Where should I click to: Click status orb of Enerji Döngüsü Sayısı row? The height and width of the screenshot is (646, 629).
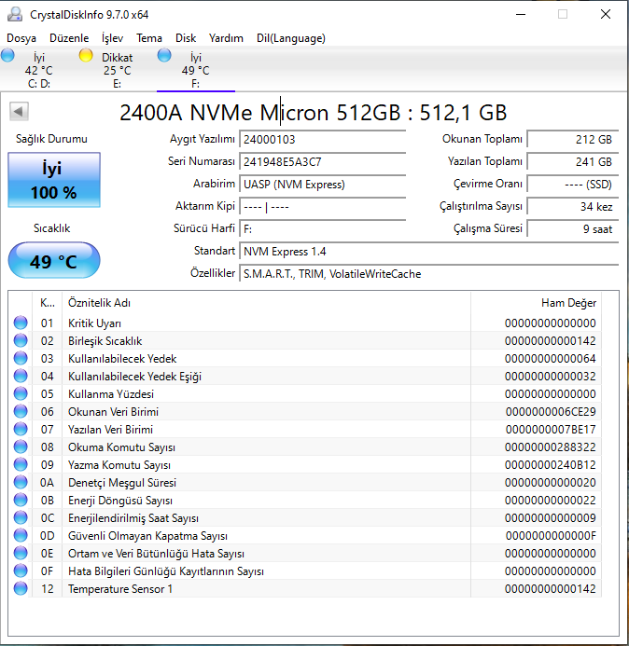click(x=21, y=500)
